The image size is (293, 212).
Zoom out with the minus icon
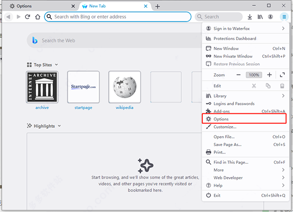tap(238, 75)
